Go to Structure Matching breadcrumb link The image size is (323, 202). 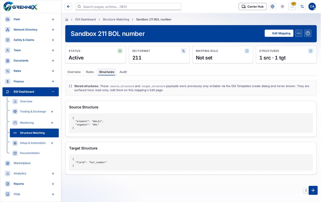(x=116, y=19)
